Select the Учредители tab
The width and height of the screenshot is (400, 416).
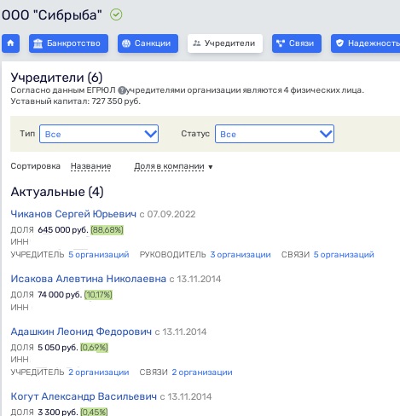point(225,43)
